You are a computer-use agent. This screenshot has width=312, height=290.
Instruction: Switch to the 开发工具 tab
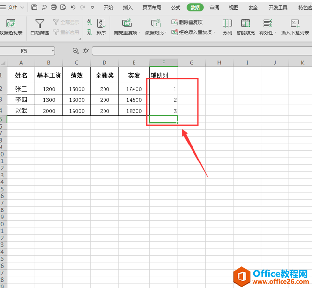[278, 8]
